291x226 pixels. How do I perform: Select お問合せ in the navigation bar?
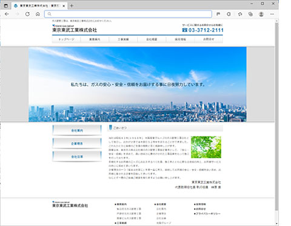(x=209, y=39)
